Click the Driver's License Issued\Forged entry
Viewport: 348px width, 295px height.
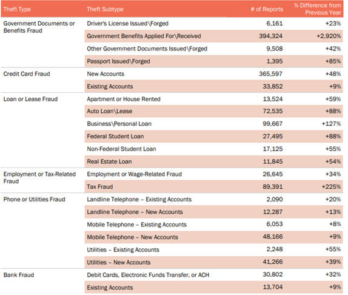(x=127, y=24)
